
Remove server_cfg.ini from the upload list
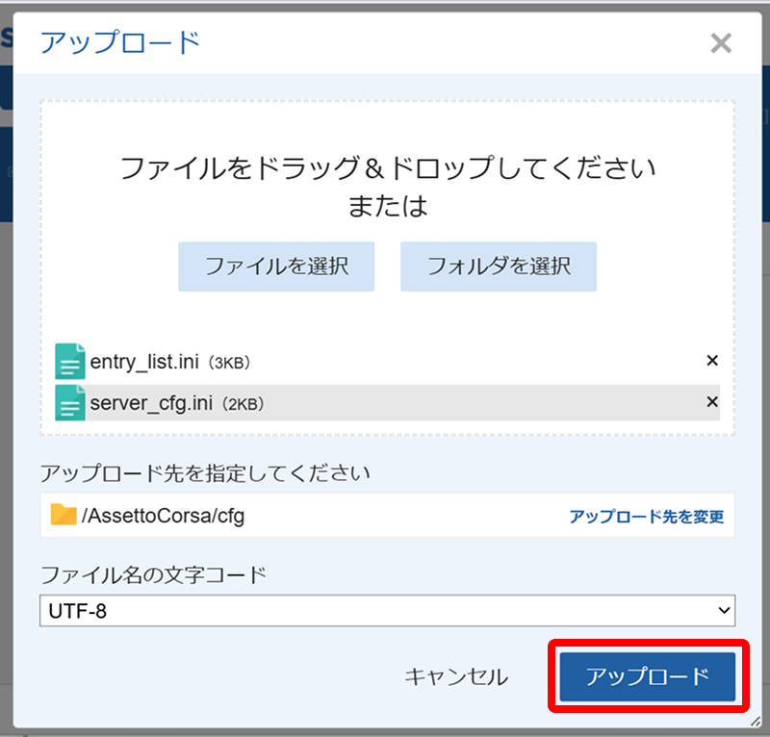[x=712, y=402]
